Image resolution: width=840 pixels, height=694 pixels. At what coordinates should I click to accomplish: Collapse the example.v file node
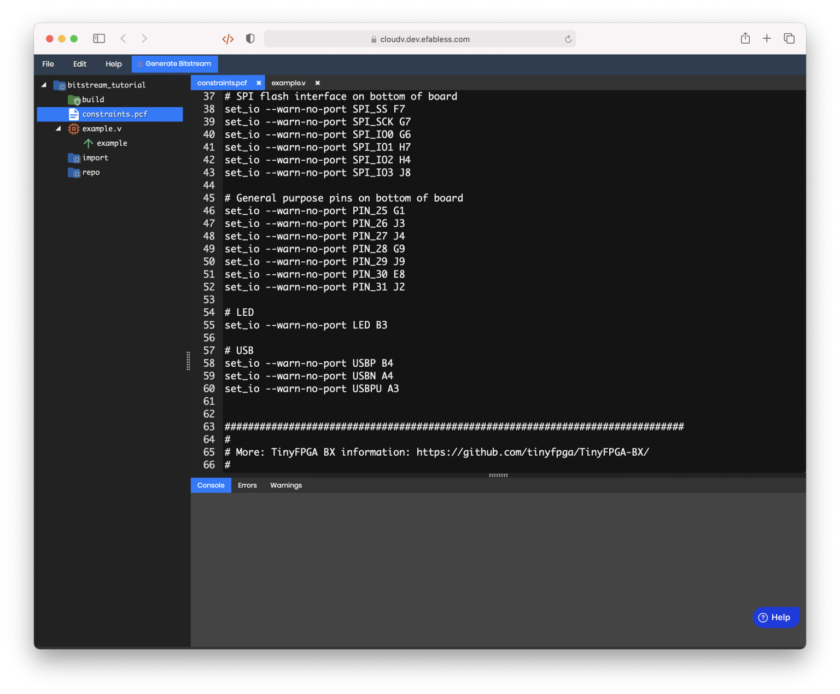(x=59, y=128)
